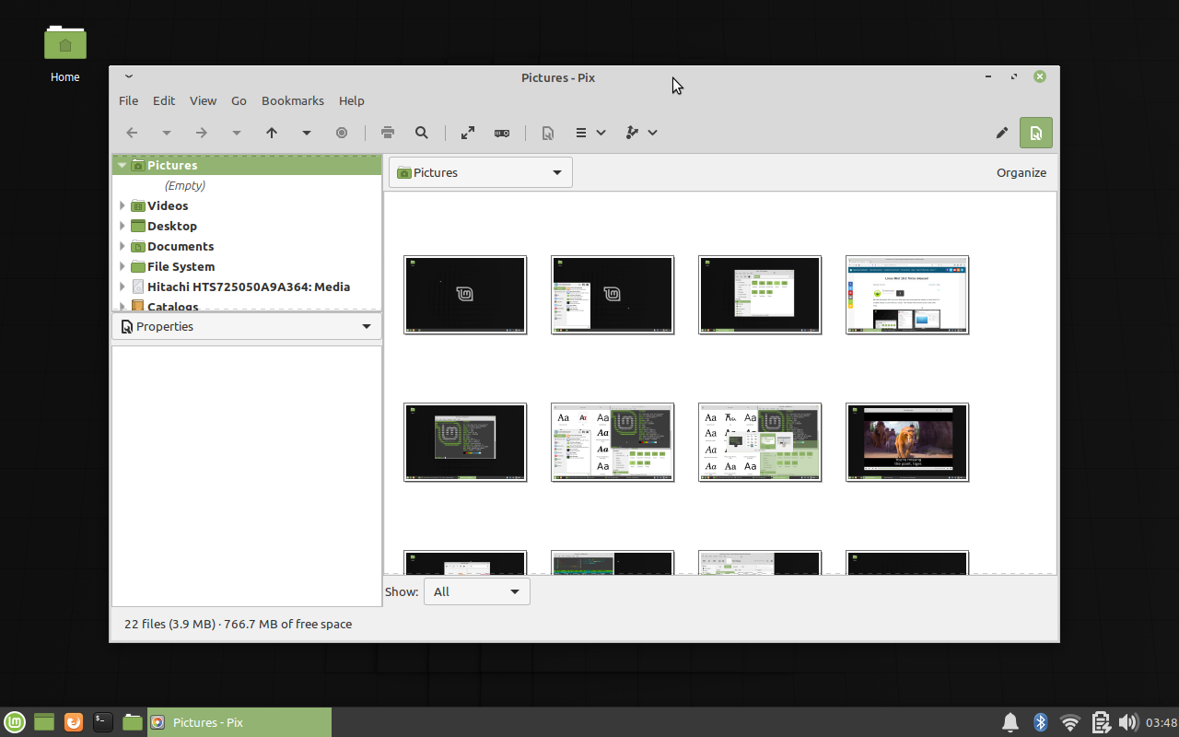Open the Bookmarks menu

click(292, 100)
